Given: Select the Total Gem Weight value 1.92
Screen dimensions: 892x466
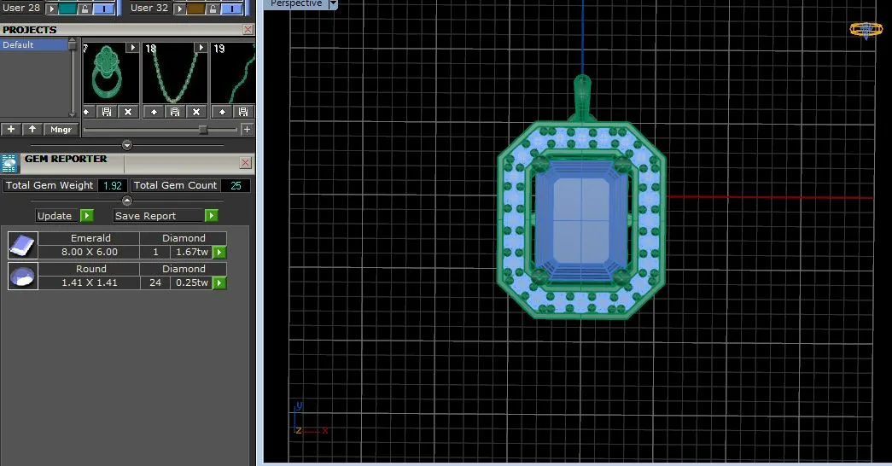Looking at the screenshot, I should 112,185.
